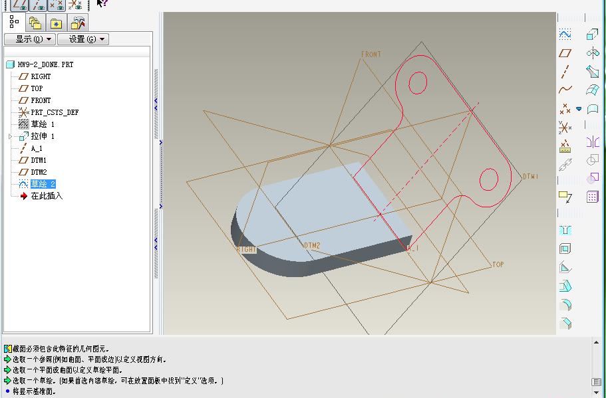Toggle datum plane display
The width and height of the screenshot is (606, 398).
[x=19, y=5]
